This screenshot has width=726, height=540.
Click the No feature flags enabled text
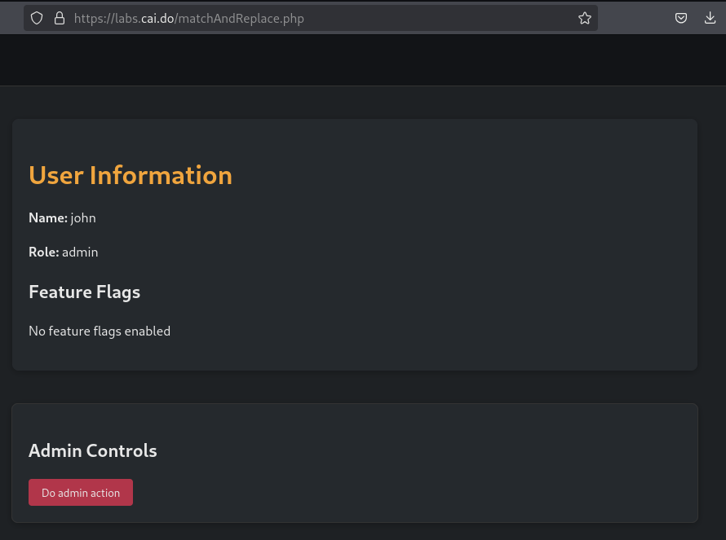(100, 331)
